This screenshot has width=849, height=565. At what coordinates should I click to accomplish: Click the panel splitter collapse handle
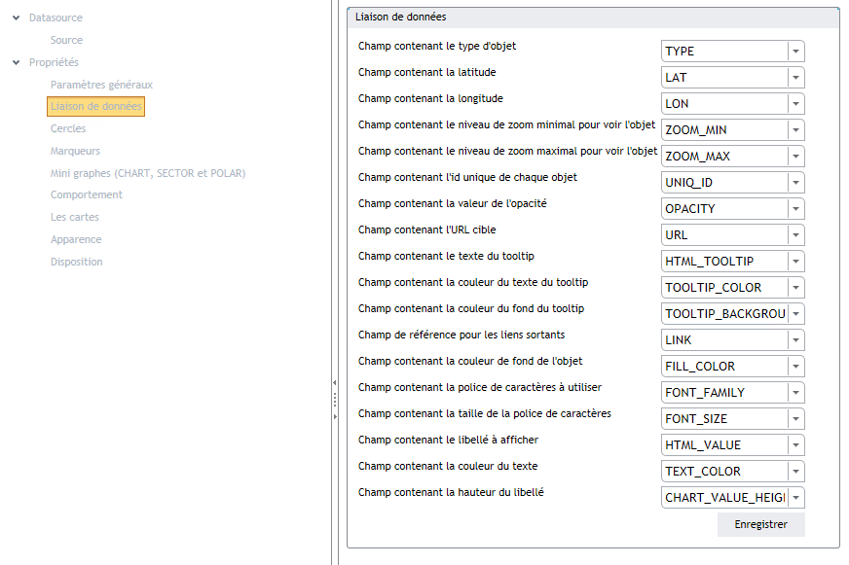click(335, 383)
